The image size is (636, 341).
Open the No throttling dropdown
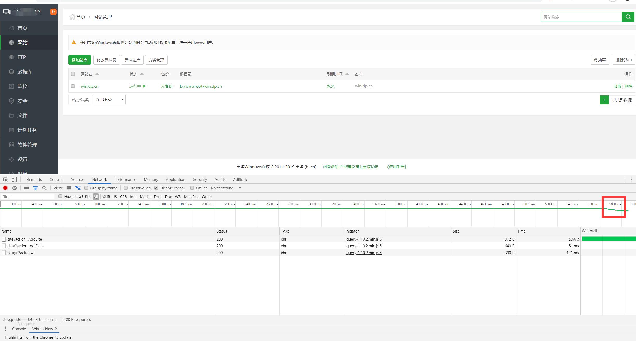tap(226, 188)
